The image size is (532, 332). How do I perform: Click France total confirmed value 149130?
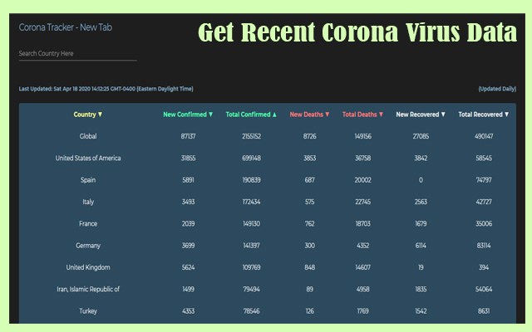click(251, 223)
